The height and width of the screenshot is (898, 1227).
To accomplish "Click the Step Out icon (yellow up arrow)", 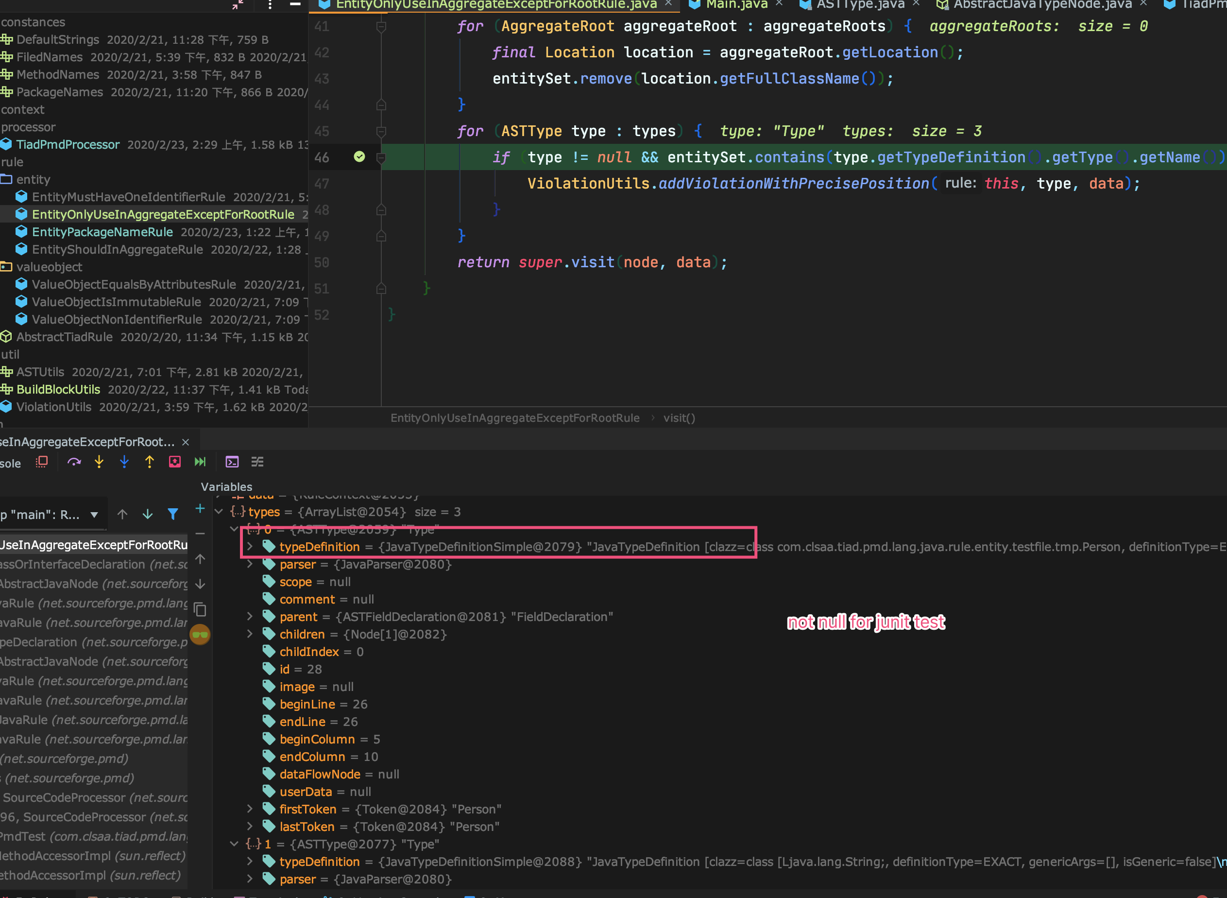I will pos(150,462).
